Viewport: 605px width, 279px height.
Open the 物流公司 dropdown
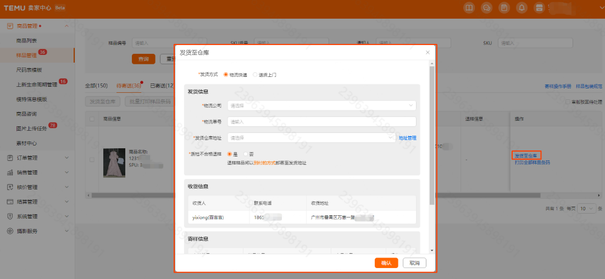[322, 105]
